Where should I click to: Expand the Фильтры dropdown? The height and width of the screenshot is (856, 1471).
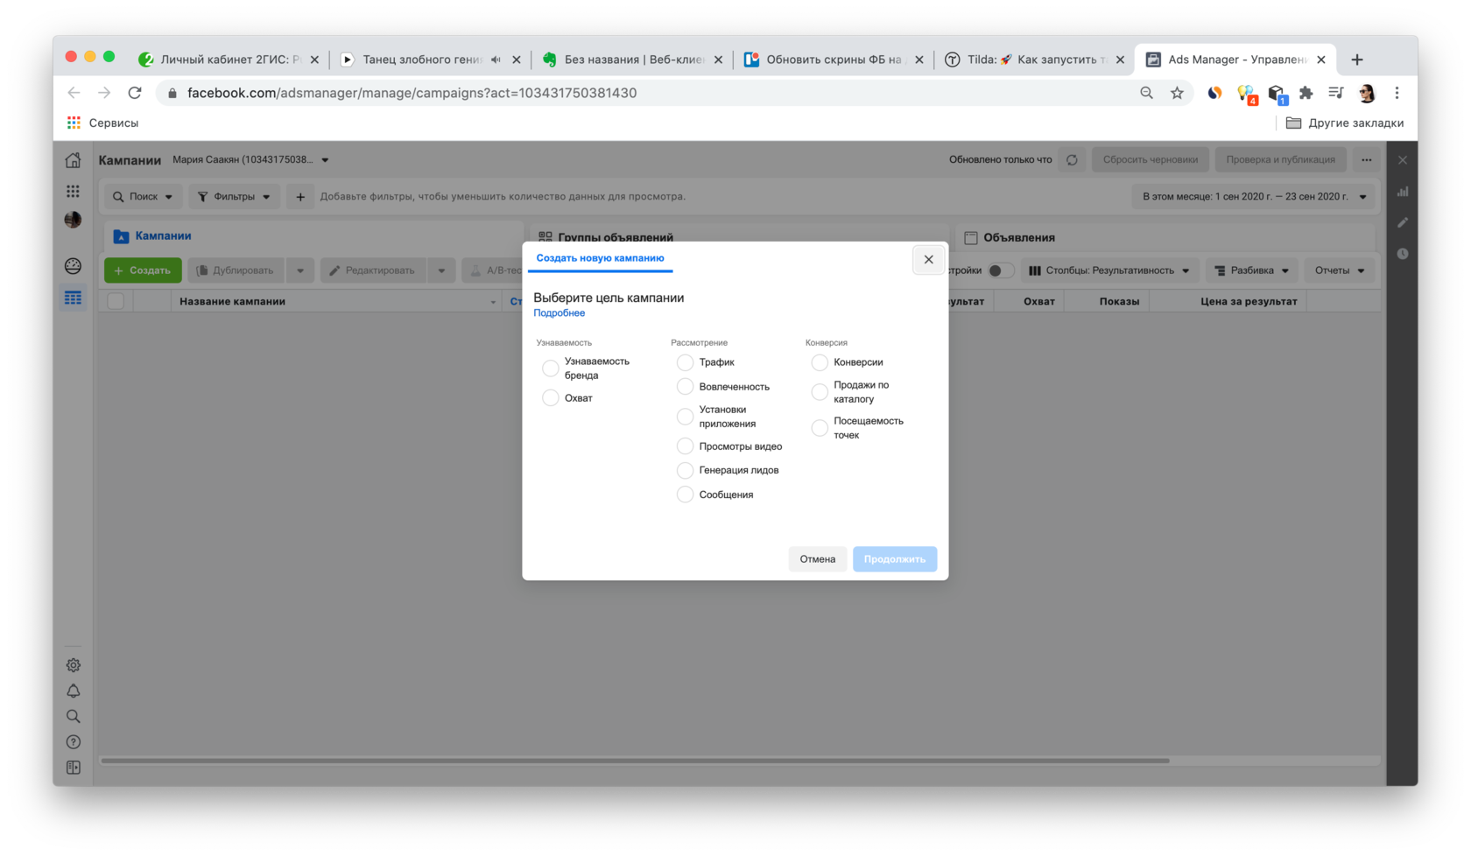pos(234,197)
